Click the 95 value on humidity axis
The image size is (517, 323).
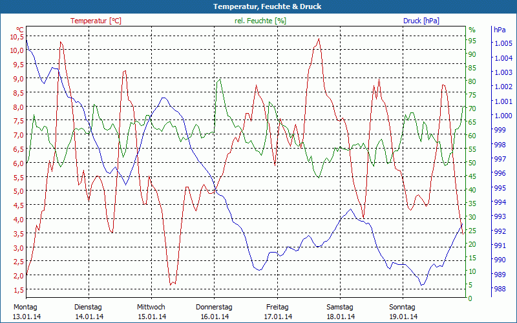coord(472,41)
